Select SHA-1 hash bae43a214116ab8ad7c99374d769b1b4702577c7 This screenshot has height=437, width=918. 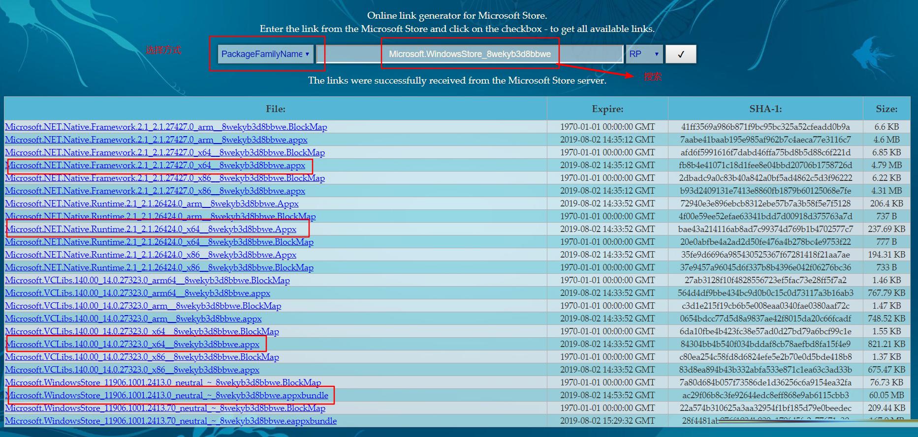pyautogui.click(x=765, y=229)
